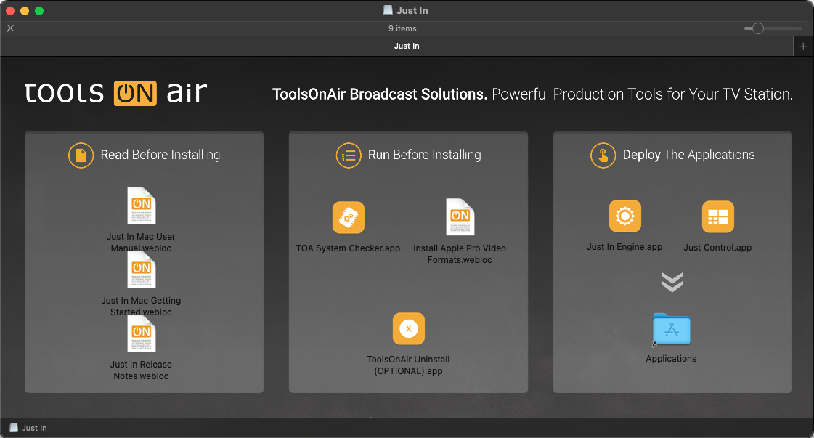Click 'Just In' in the bottom path bar
Image resolution: width=814 pixels, height=438 pixels.
pyautogui.click(x=34, y=428)
